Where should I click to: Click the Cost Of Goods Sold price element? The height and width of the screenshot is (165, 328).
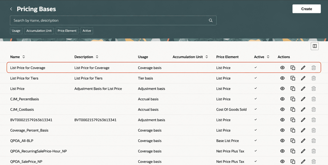(231, 109)
